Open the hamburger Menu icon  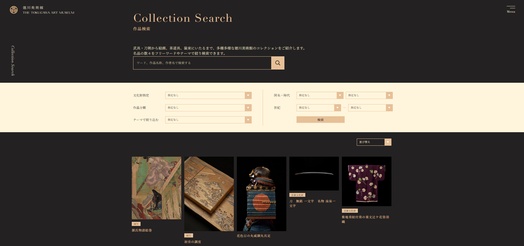tap(511, 9)
